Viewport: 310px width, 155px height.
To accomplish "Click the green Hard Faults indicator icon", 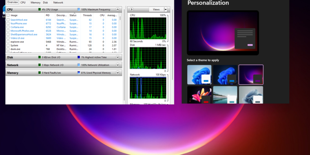I will click(x=40, y=73).
